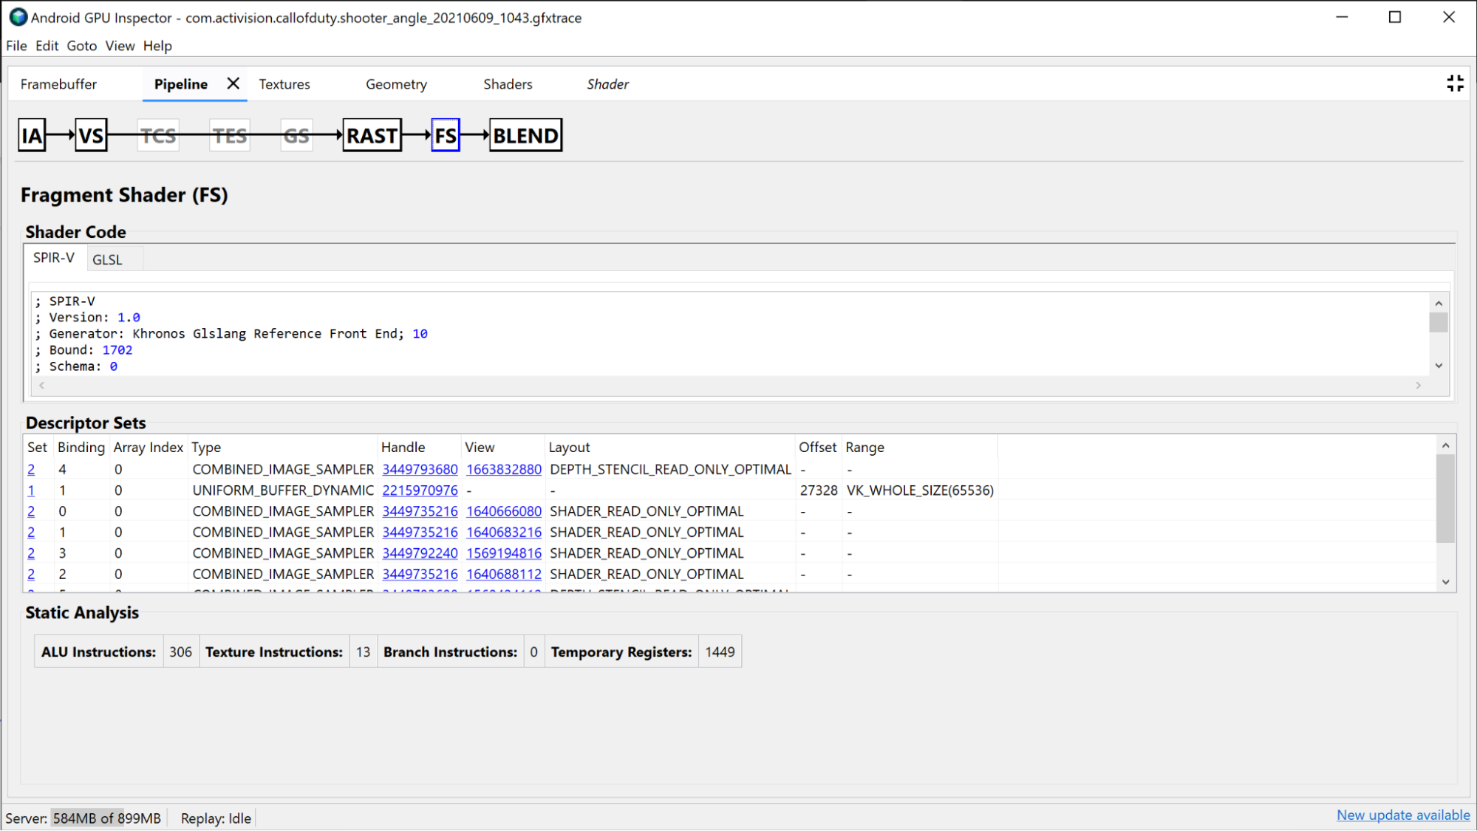Click the IA pipeline stage icon
This screenshot has height=831, width=1477.
pyautogui.click(x=33, y=135)
